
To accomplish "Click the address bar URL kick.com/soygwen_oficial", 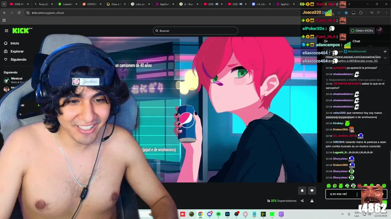I will click(48, 13).
